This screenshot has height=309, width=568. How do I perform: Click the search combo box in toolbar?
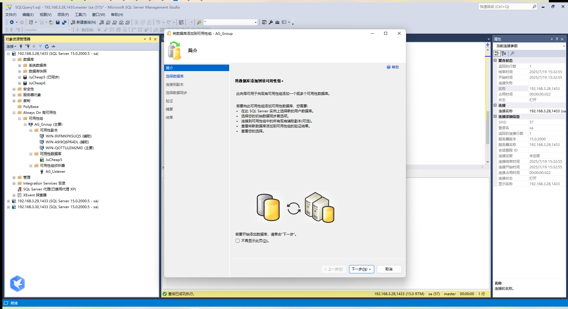(x=230, y=22)
